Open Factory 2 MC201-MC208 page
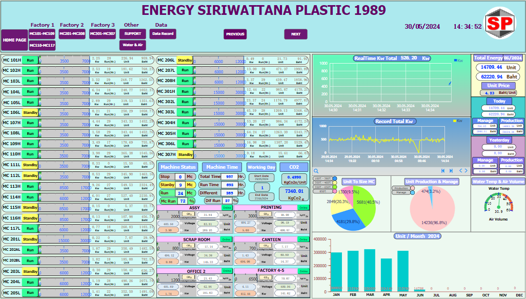 coord(72,34)
